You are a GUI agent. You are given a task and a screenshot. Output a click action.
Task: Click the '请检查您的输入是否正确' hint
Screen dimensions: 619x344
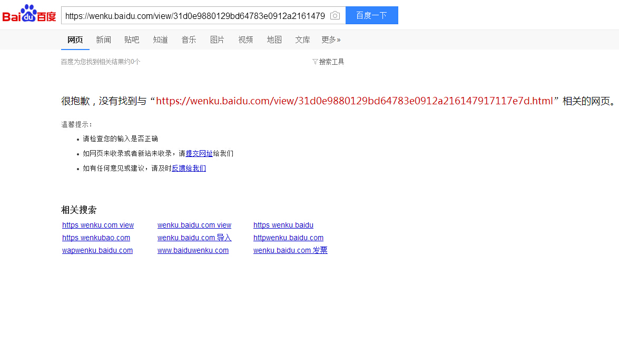(121, 139)
